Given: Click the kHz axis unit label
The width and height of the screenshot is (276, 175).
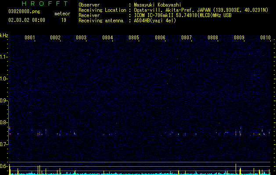Looking at the screenshot, I should 4,35.
